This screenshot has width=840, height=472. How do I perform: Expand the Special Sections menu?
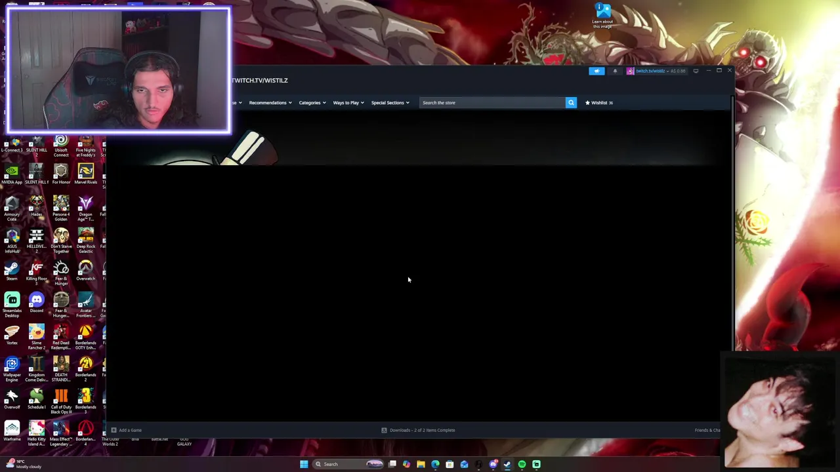tap(390, 102)
